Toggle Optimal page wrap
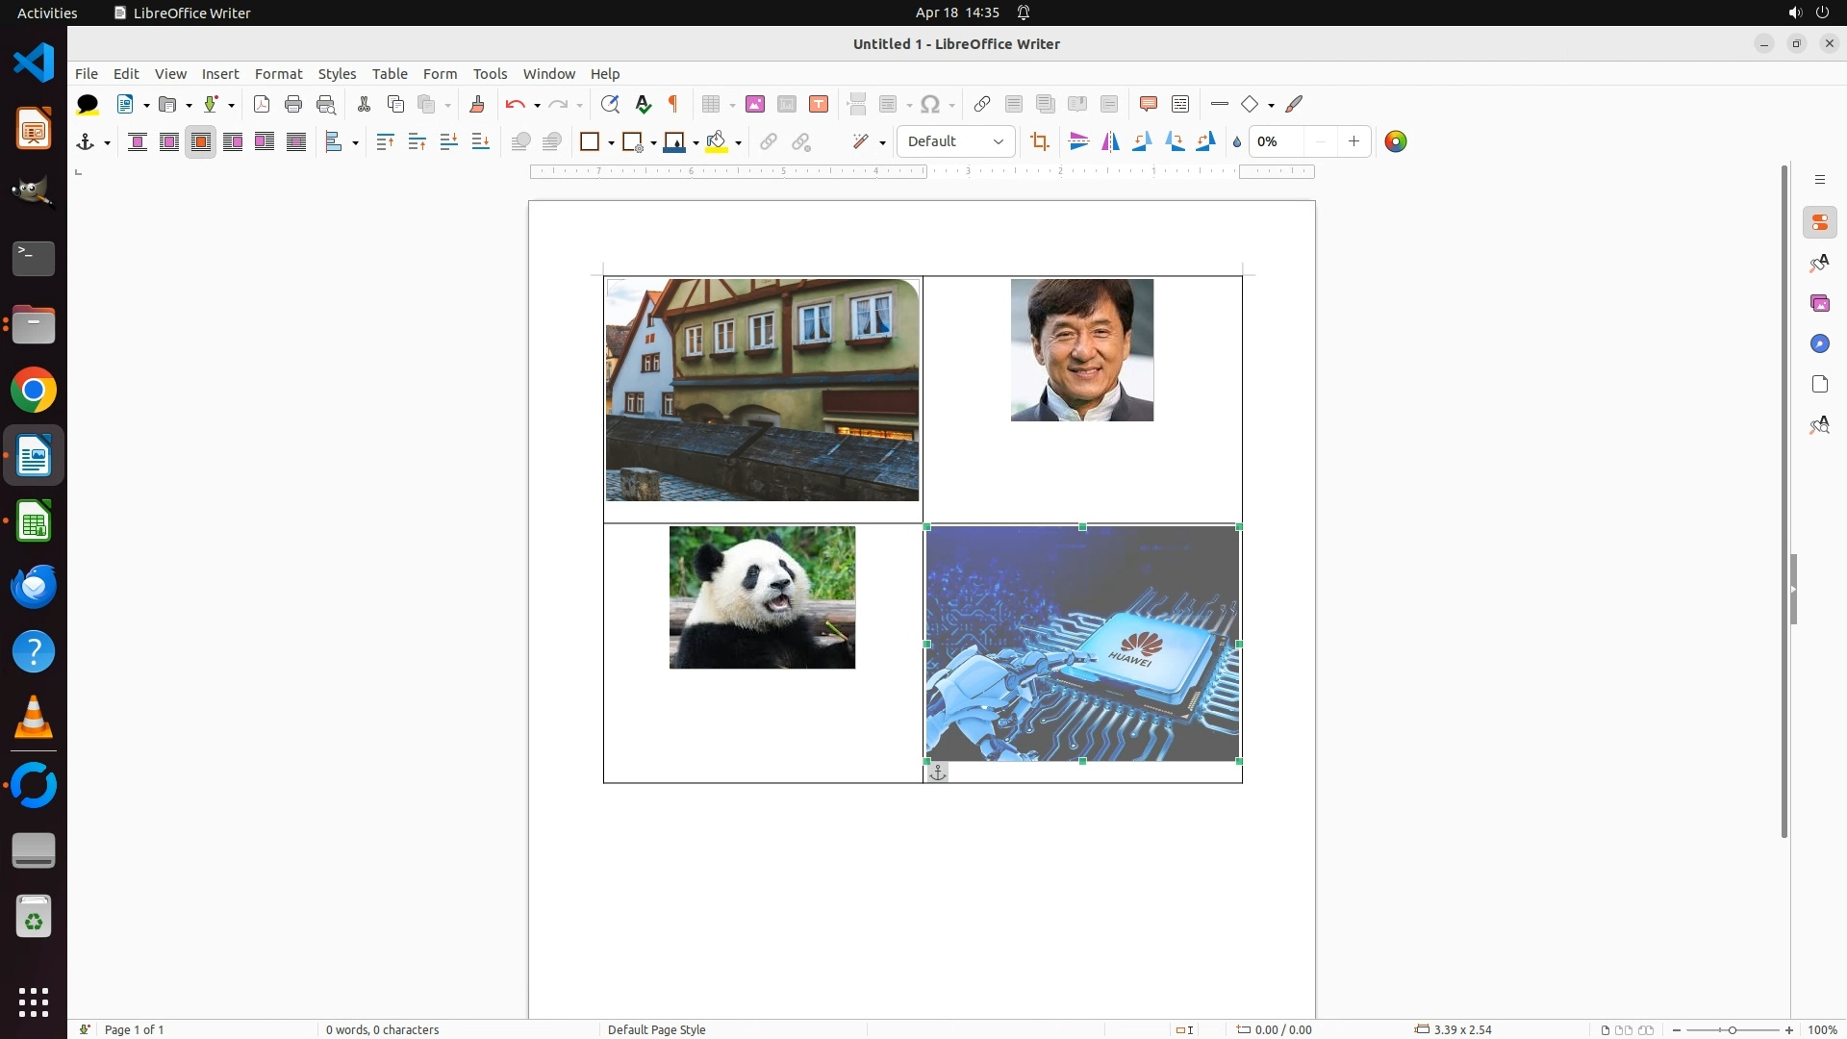 201,141
